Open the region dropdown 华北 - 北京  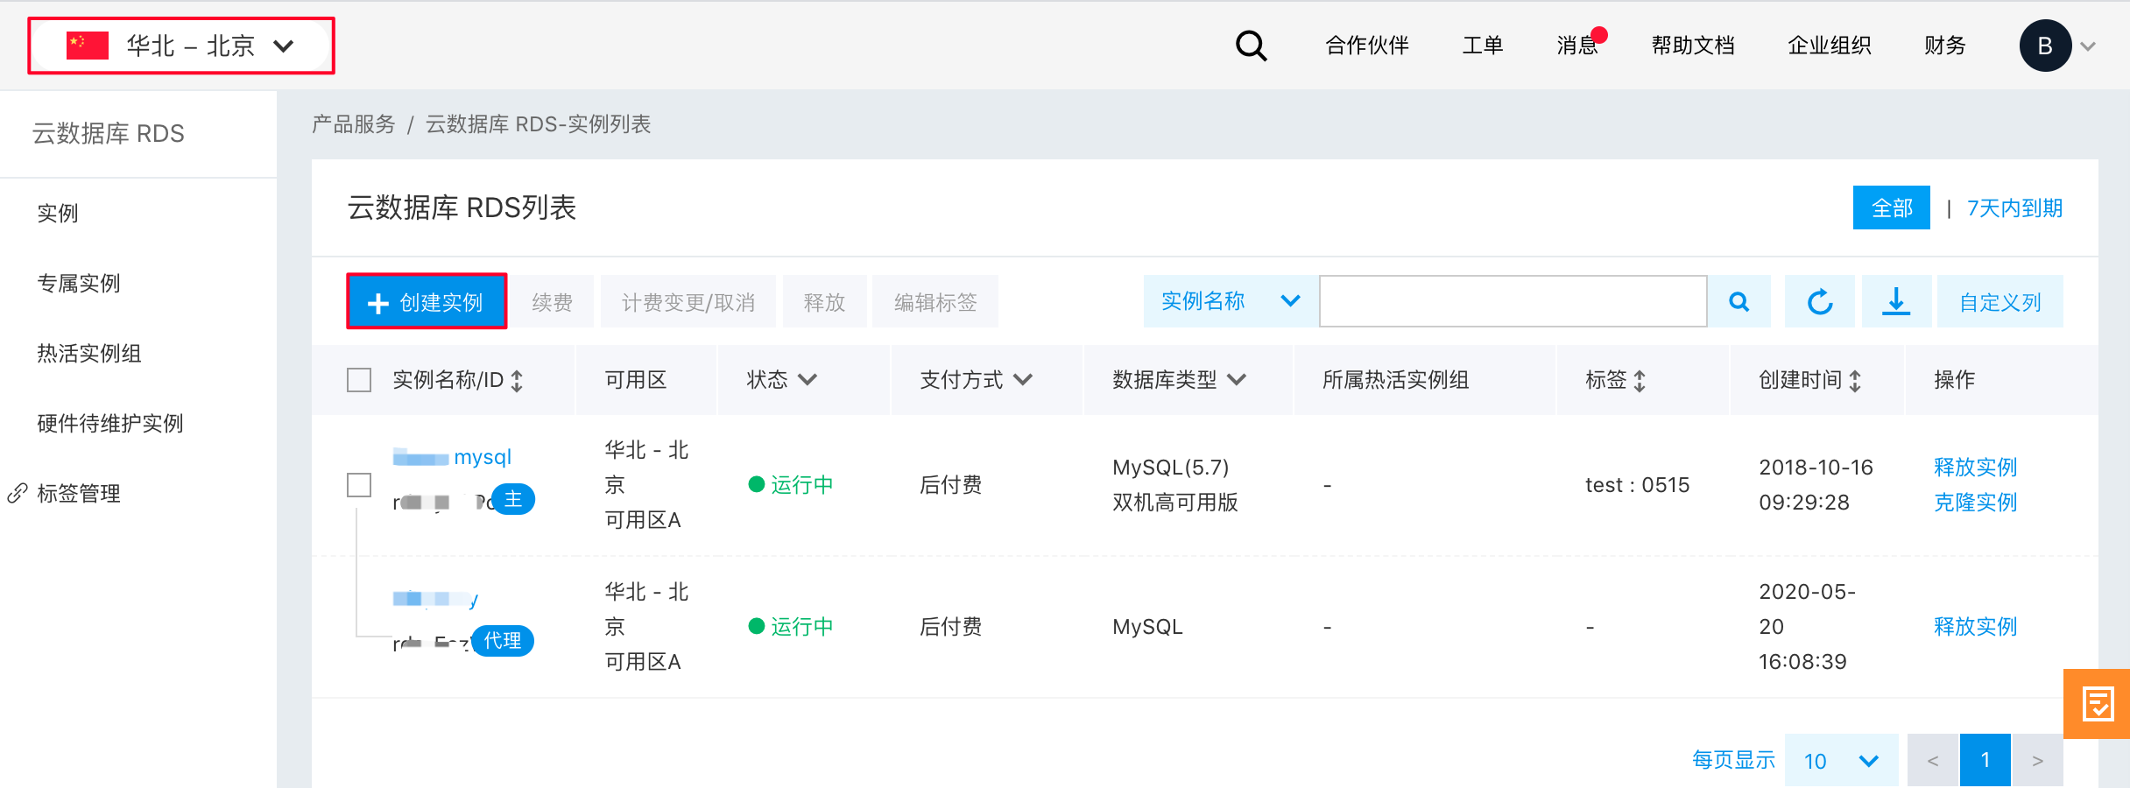coord(181,46)
